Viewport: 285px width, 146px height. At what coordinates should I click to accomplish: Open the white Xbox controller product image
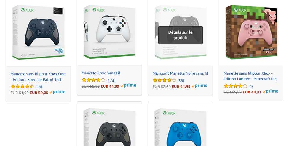110,32
